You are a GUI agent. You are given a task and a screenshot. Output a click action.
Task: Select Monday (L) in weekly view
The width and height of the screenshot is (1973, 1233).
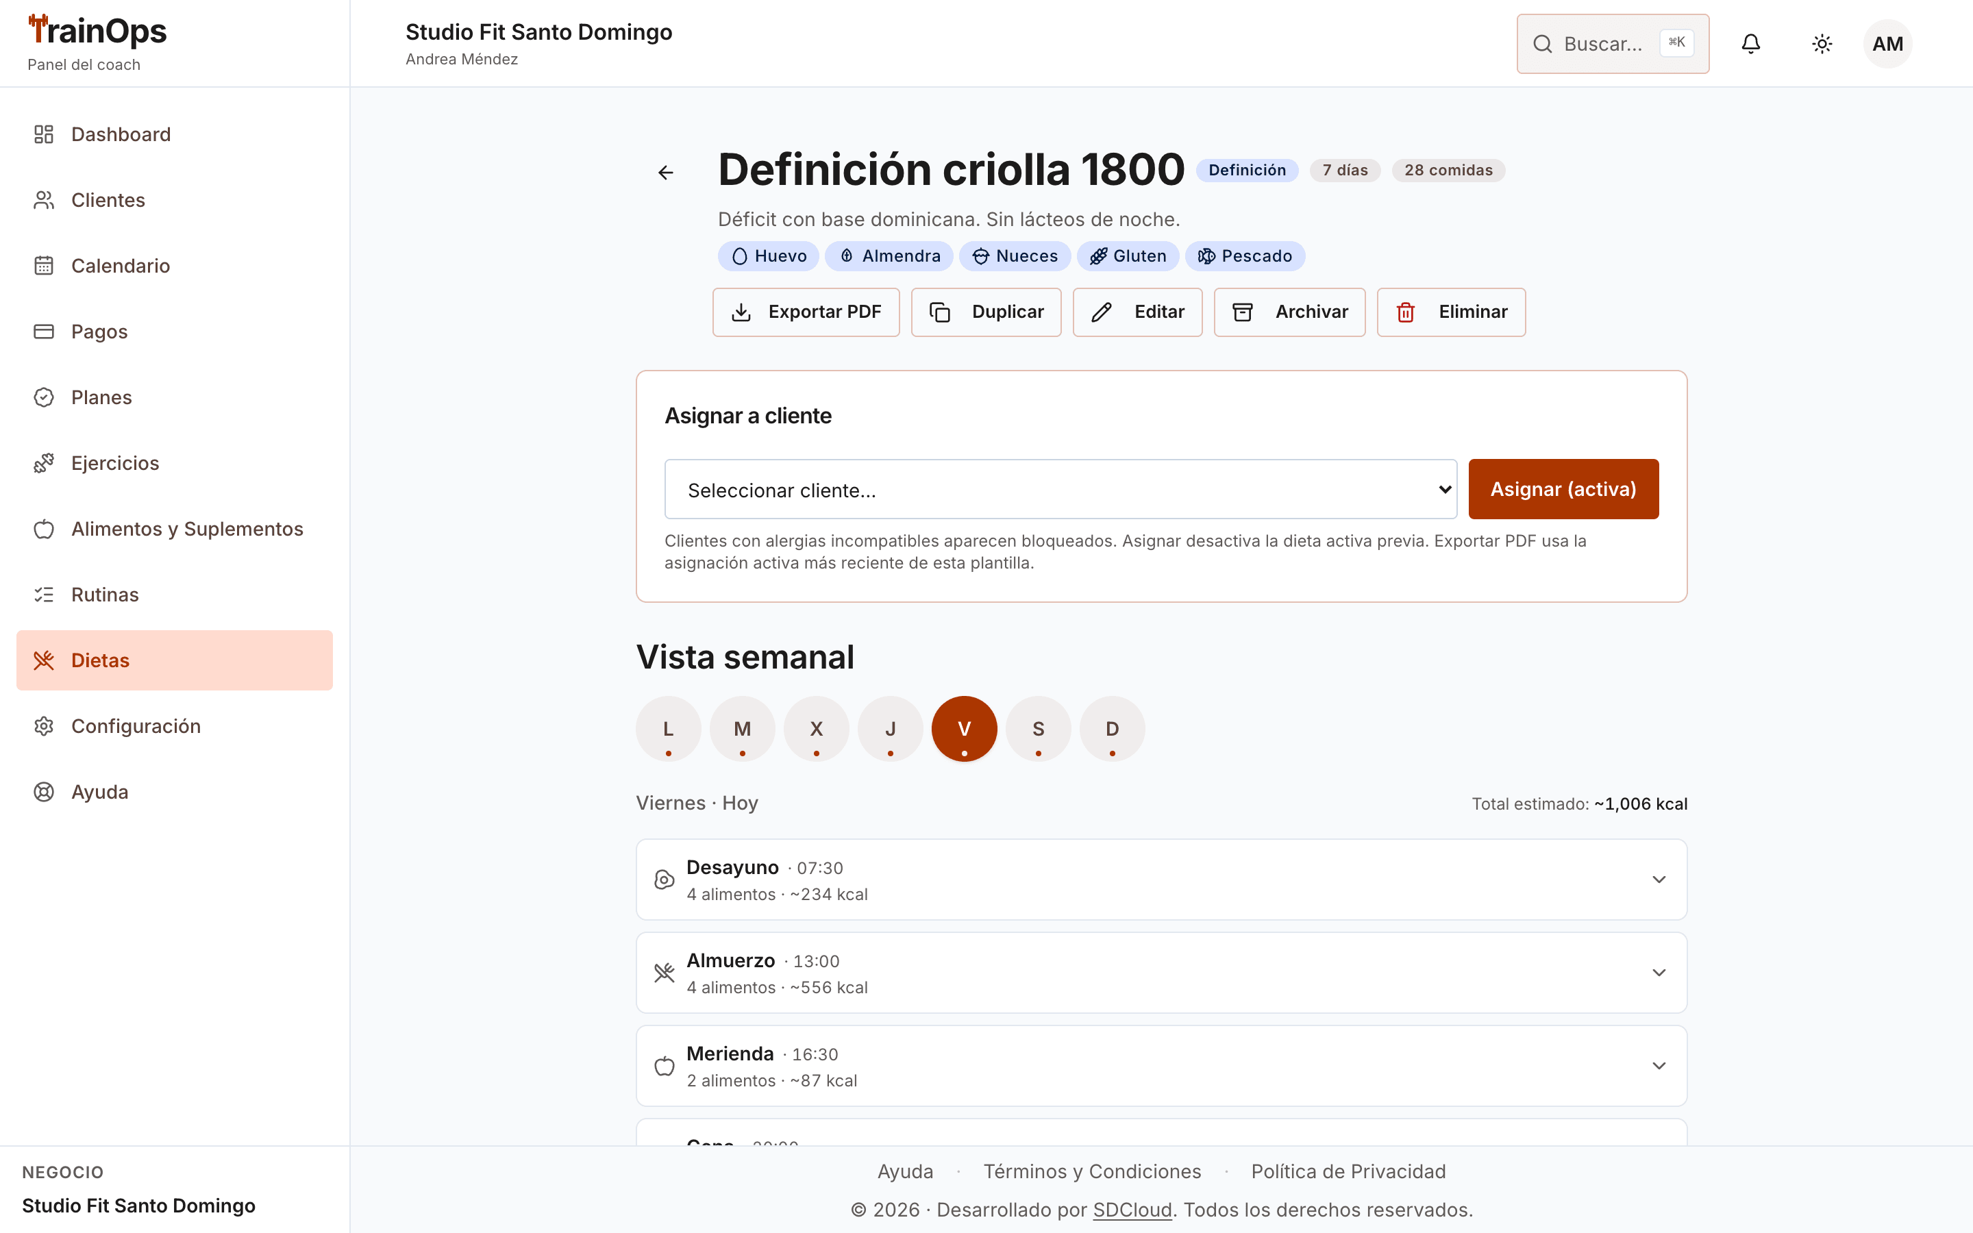[x=669, y=729]
